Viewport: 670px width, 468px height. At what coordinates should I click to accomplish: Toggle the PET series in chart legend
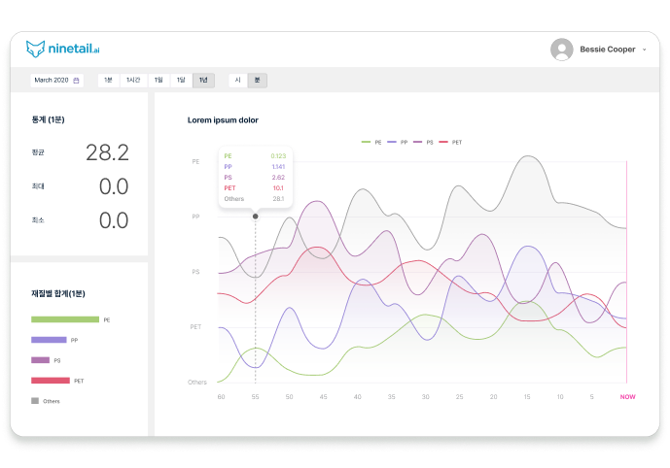coord(450,142)
